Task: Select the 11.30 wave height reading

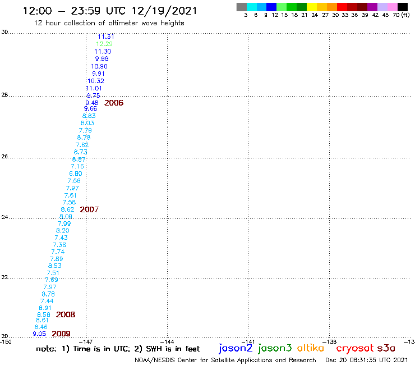Action: pyautogui.click(x=103, y=52)
